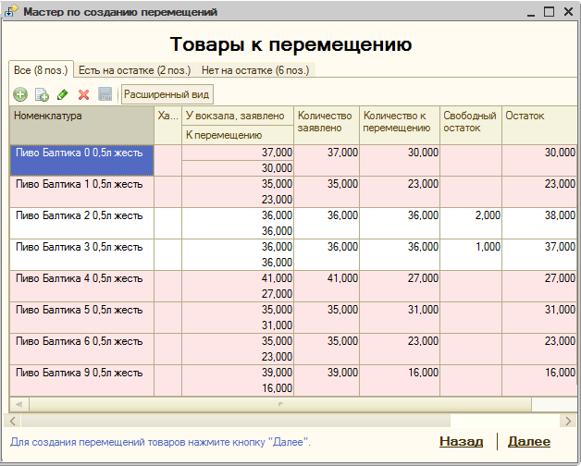The image size is (581, 466).
Task: Click the window's left scroll chevron
Action: [x=13, y=421]
